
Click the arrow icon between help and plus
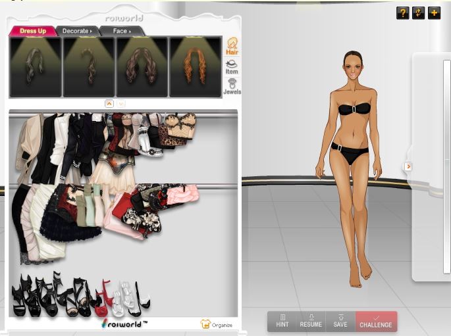tap(418, 13)
